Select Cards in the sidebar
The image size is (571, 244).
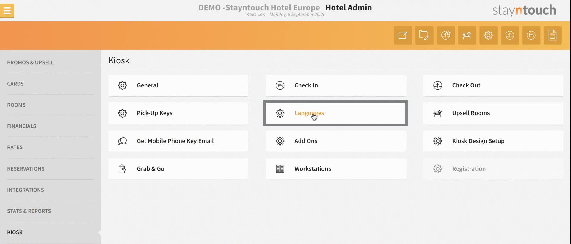15,84
